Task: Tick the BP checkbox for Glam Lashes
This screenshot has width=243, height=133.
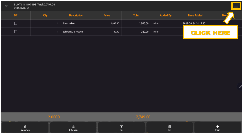Action: click(16, 24)
